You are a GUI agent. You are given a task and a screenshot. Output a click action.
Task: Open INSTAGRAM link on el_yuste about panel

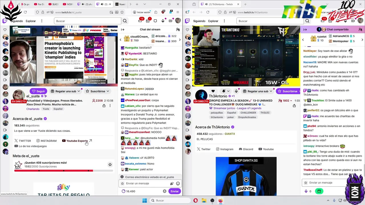point(46,141)
